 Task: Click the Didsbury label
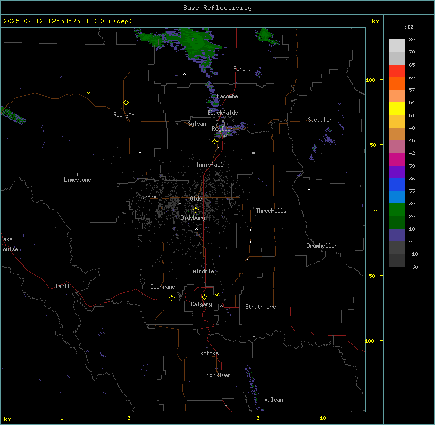(x=193, y=218)
